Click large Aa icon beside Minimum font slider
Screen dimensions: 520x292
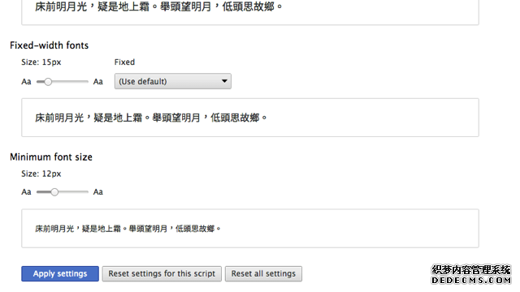tap(97, 192)
